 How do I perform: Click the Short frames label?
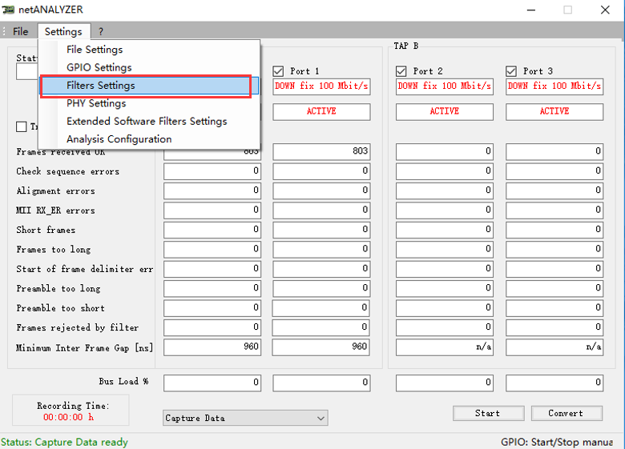46,230
